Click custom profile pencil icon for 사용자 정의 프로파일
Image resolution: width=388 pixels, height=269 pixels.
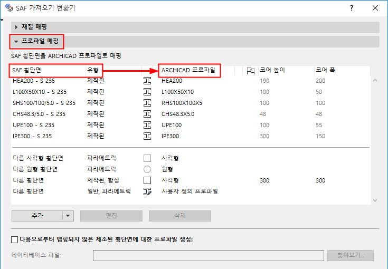point(147,191)
